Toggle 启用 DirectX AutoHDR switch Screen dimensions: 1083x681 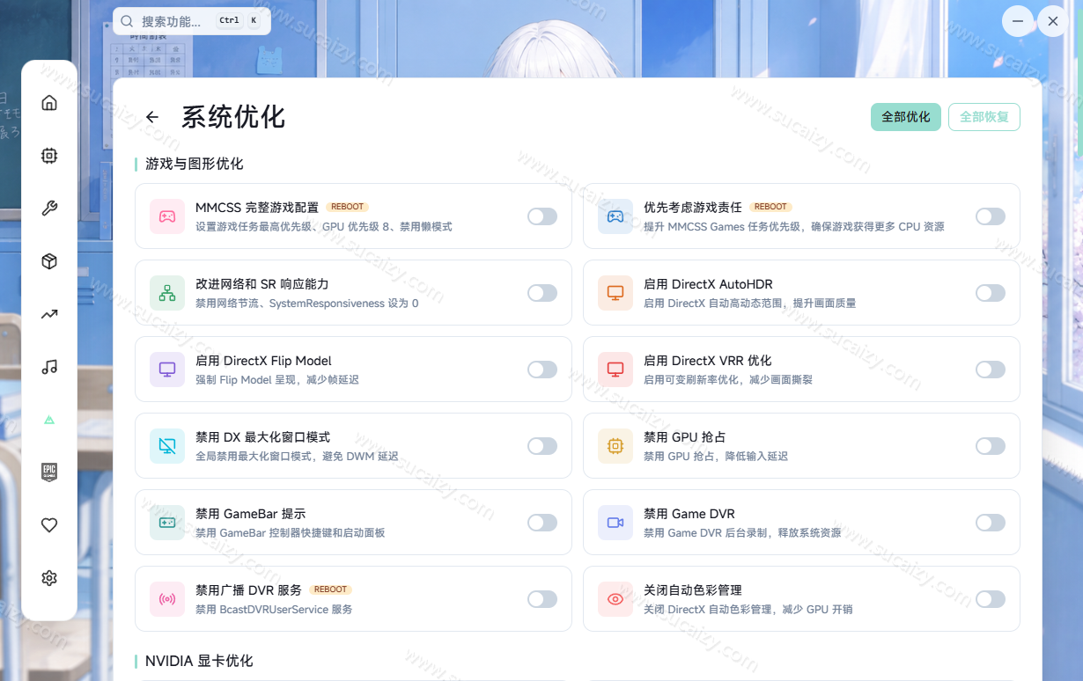991,293
